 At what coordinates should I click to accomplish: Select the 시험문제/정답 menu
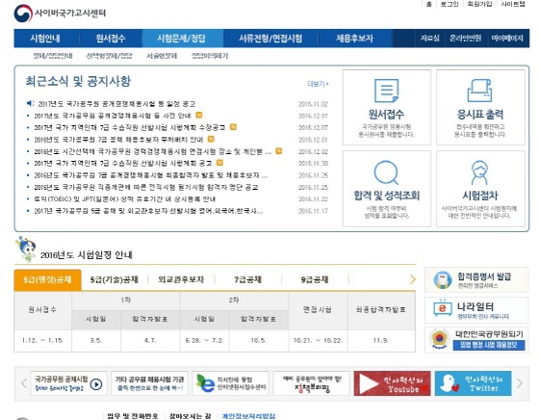181,39
